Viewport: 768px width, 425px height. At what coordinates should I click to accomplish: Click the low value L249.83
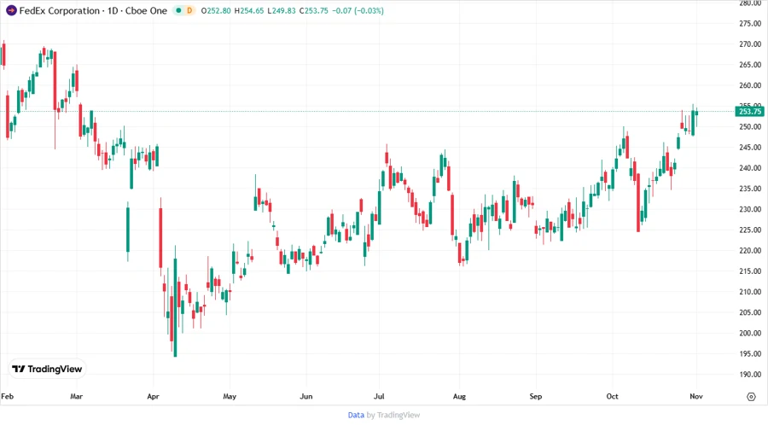pos(281,10)
